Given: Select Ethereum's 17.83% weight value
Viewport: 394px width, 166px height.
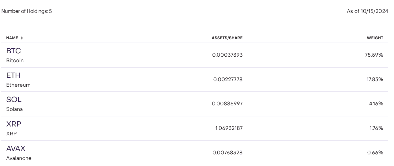Looking at the screenshot, I should (x=375, y=80).
